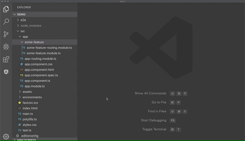This screenshot has height=141, width=245.
Task: Click hash icon beside styles.css
Action: (20, 125)
